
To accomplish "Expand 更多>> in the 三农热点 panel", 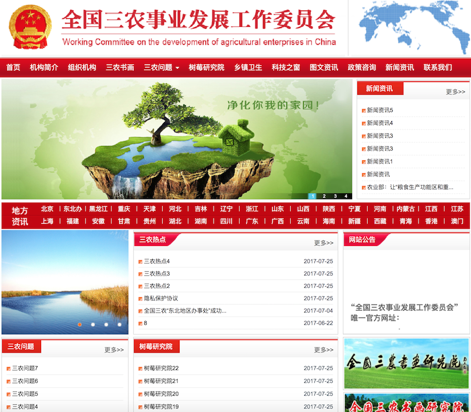I will click(x=323, y=243).
